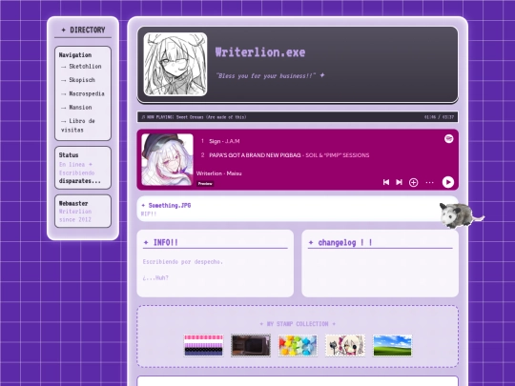Click the old television stamp
515x386 pixels.
[x=251, y=345]
